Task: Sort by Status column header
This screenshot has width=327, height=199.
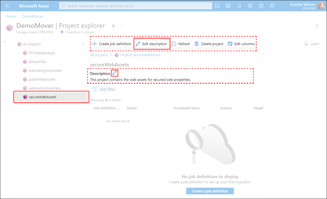Action: click(x=131, y=108)
